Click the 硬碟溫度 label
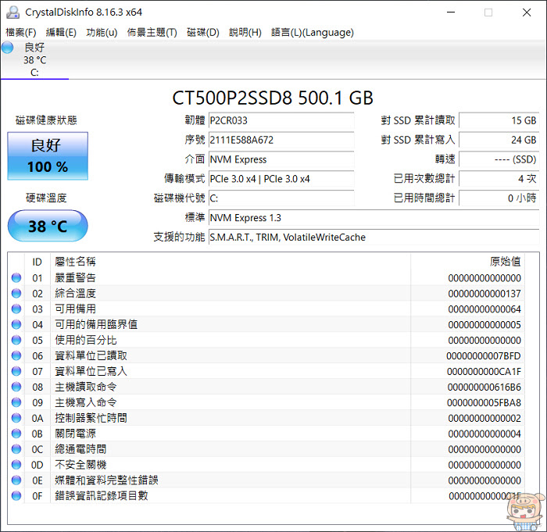The image size is (547, 532). pyautogui.click(x=46, y=198)
